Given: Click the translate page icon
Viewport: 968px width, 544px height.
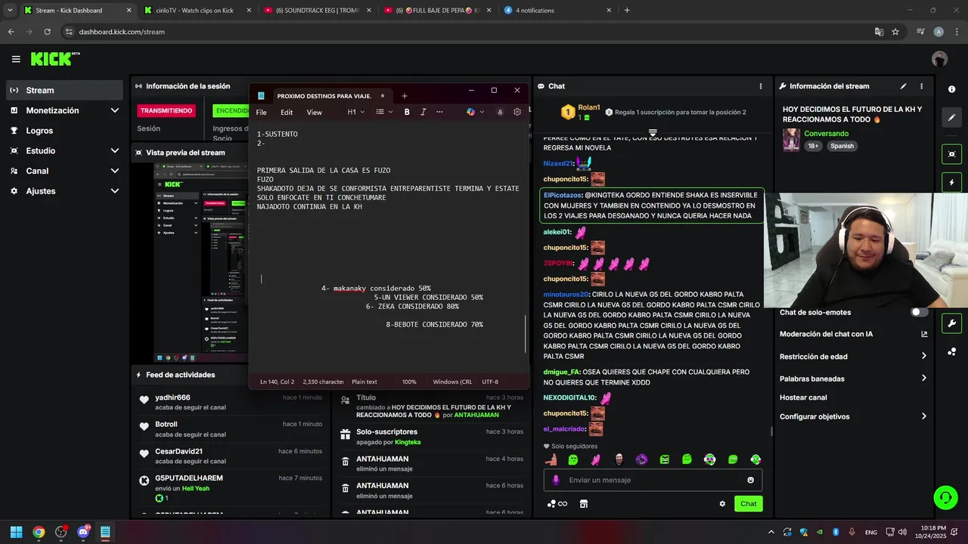Looking at the screenshot, I should point(879,32).
